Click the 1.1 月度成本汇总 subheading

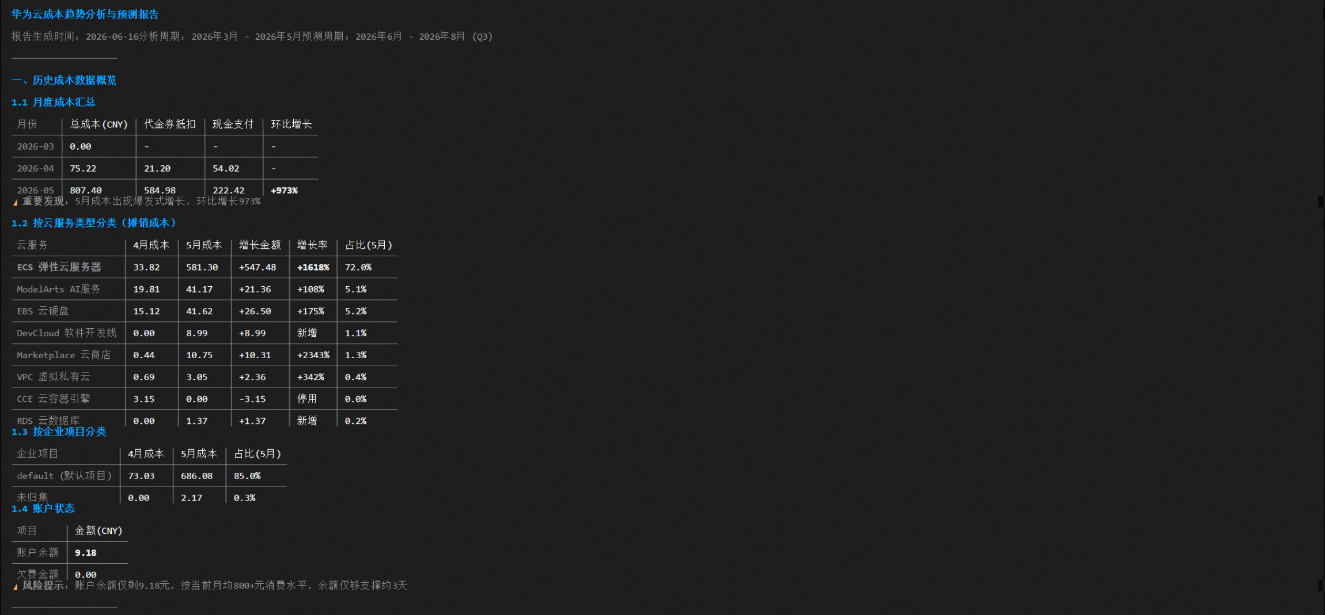54,102
